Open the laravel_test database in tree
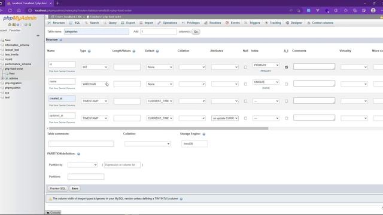The height and width of the screenshot is (215, 383). click(x=12, y=50)
